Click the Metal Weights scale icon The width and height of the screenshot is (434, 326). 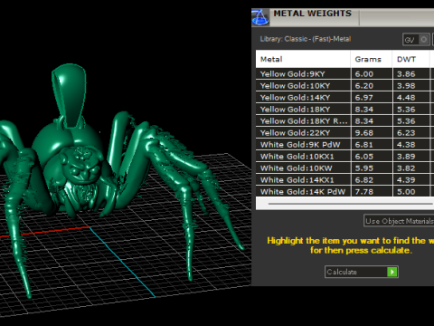click(x=260, y=17)
